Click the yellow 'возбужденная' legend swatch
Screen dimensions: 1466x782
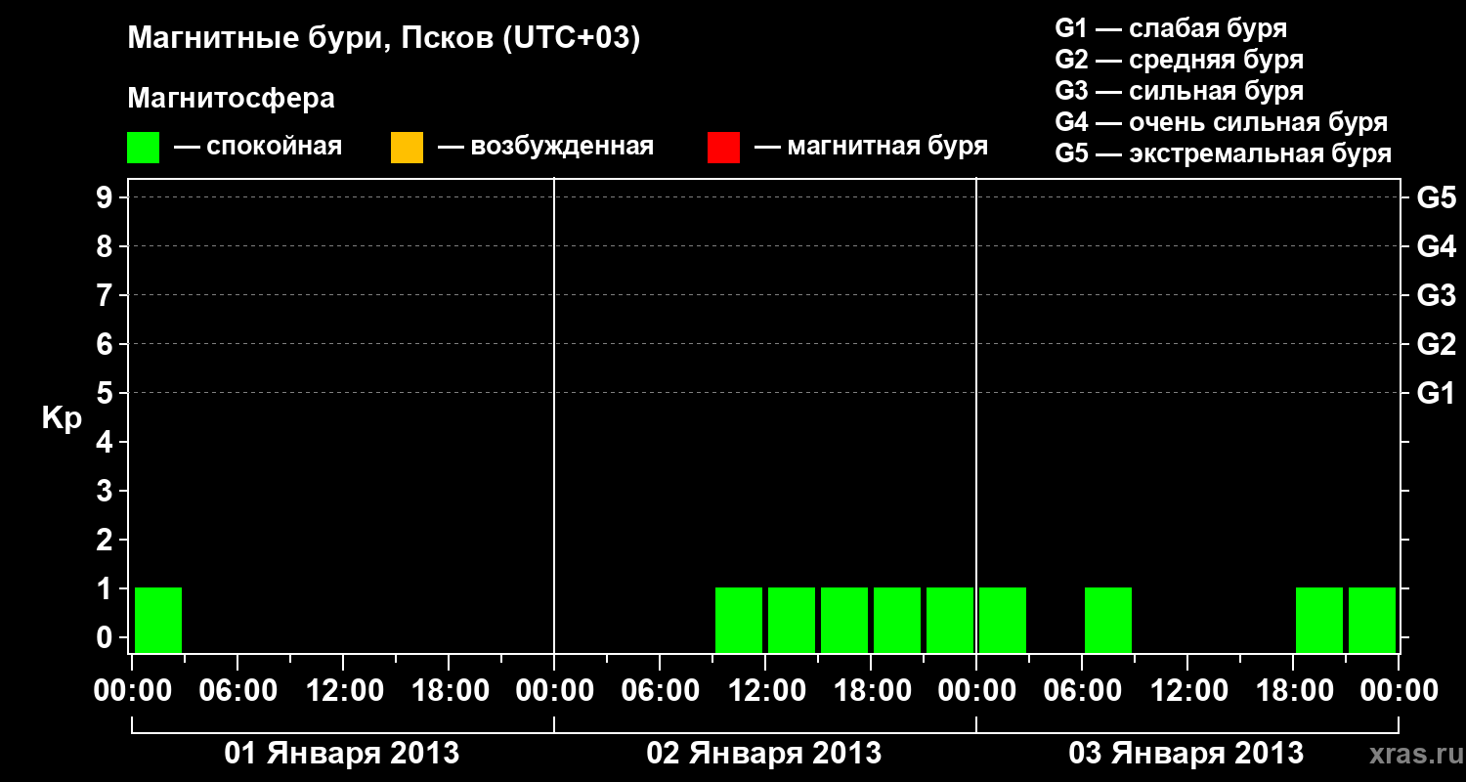[407, 148]
